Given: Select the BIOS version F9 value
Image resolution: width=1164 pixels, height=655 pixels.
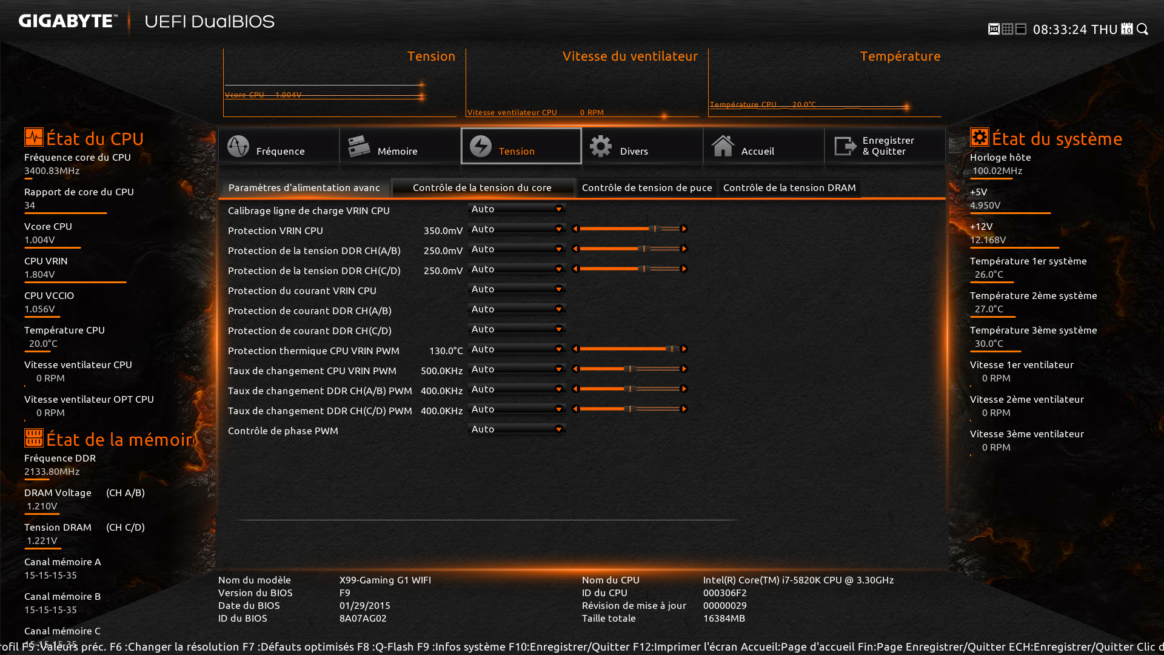Looking at the screenshot, I should click(x=345, y=593).
